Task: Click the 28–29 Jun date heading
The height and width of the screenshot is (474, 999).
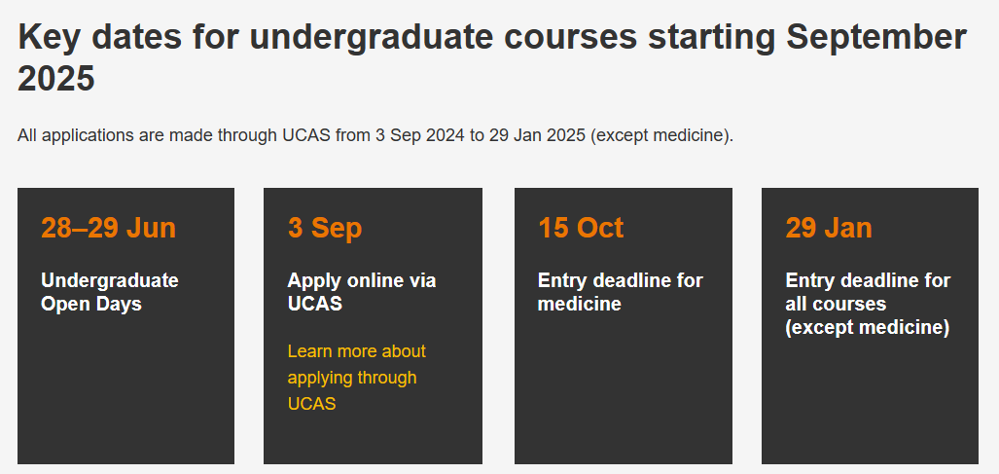Action: pos(108,228)
